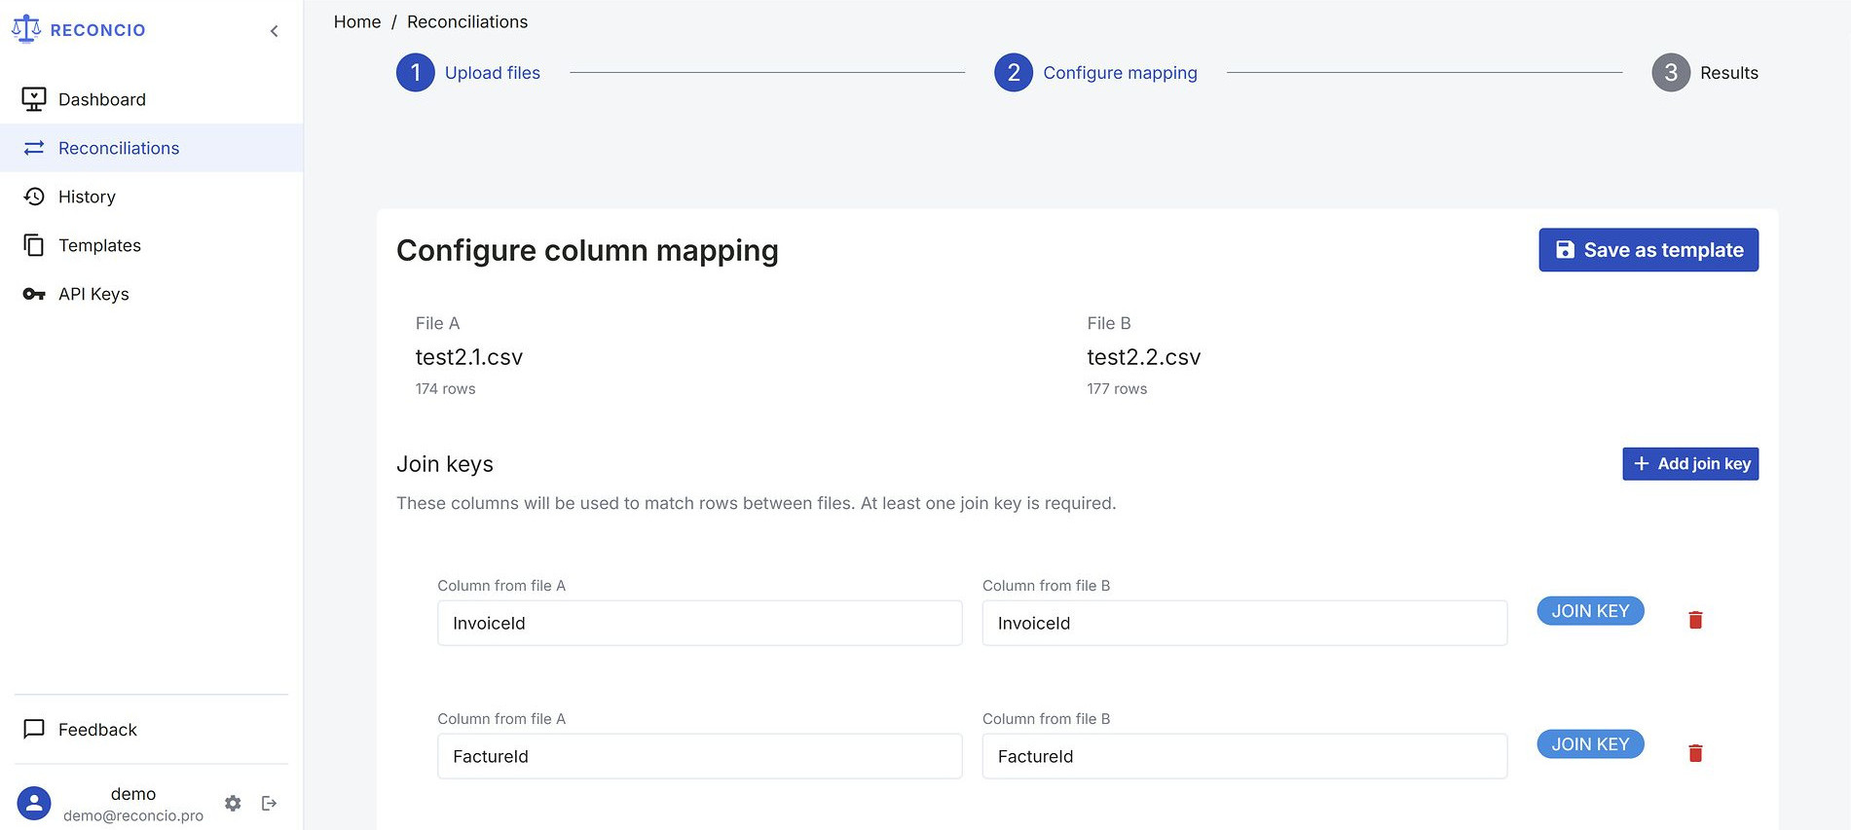Open the Reconciliations menu item
The image size is (1851, 830).
click(151, 148)
